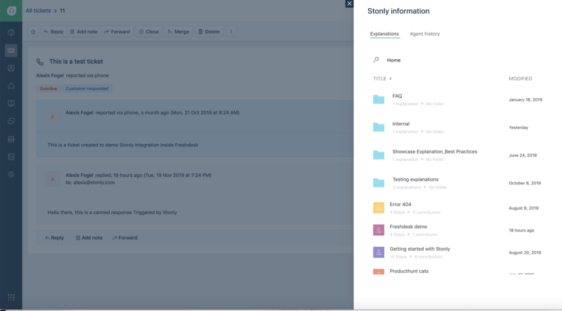562x311 pixels.
Task: Open the Freshdesk demo explanation title
Action: pyautogui.click(x=408, y=227)
